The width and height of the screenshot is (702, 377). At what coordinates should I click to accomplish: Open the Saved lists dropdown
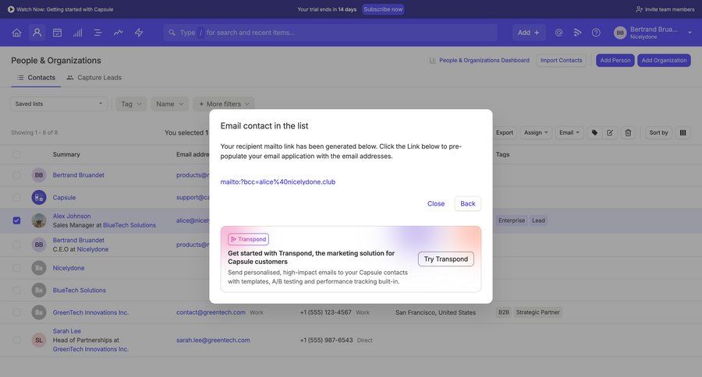(x=58, y=104)
